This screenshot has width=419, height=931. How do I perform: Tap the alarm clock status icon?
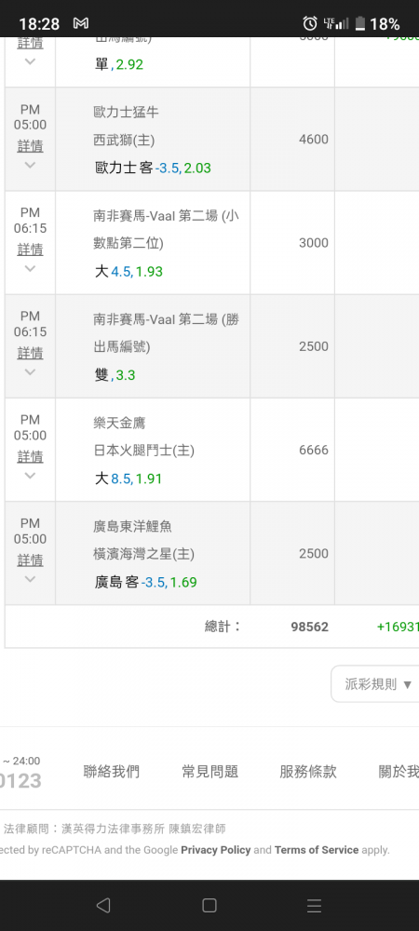coord(310,23)
